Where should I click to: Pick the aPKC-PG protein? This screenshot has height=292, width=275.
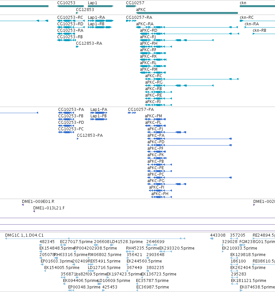167,184
